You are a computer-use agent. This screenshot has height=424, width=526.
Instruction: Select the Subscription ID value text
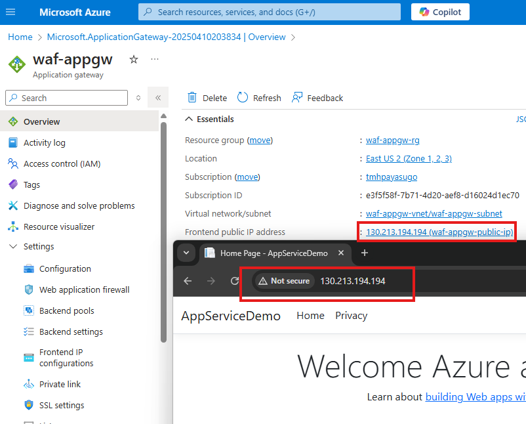pyautogui.click(x=443, y=196)
